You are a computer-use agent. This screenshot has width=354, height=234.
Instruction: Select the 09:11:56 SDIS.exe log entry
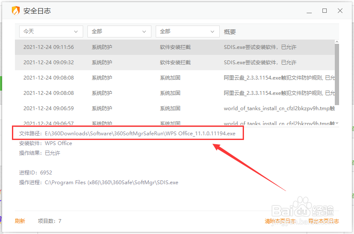coord(175,47)
